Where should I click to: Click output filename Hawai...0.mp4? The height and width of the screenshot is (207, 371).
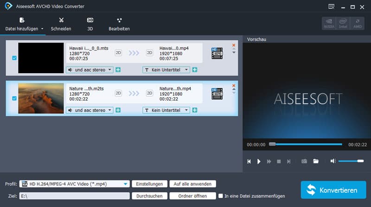174,48
